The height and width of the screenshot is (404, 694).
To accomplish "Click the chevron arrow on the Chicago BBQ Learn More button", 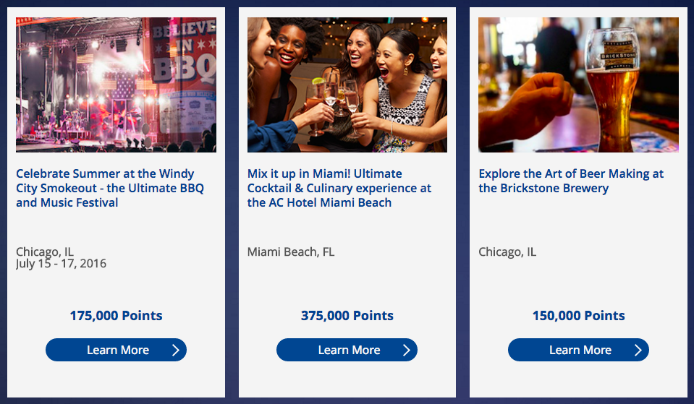I will coord(176,350).
